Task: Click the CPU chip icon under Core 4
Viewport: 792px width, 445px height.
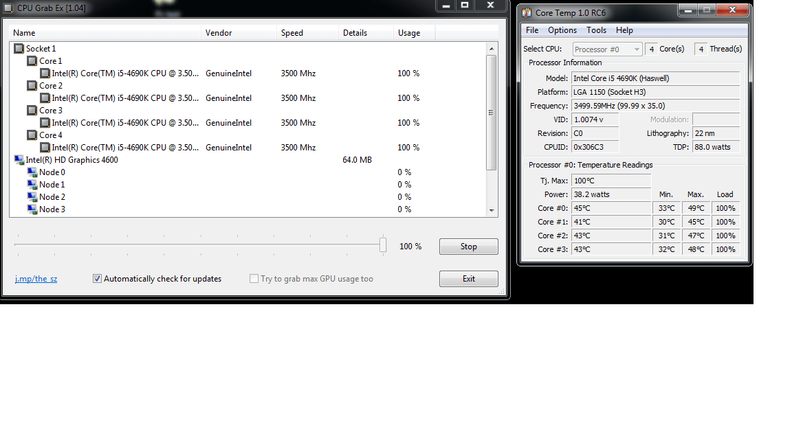Action: pyautogui.click(x=45, y=148)
